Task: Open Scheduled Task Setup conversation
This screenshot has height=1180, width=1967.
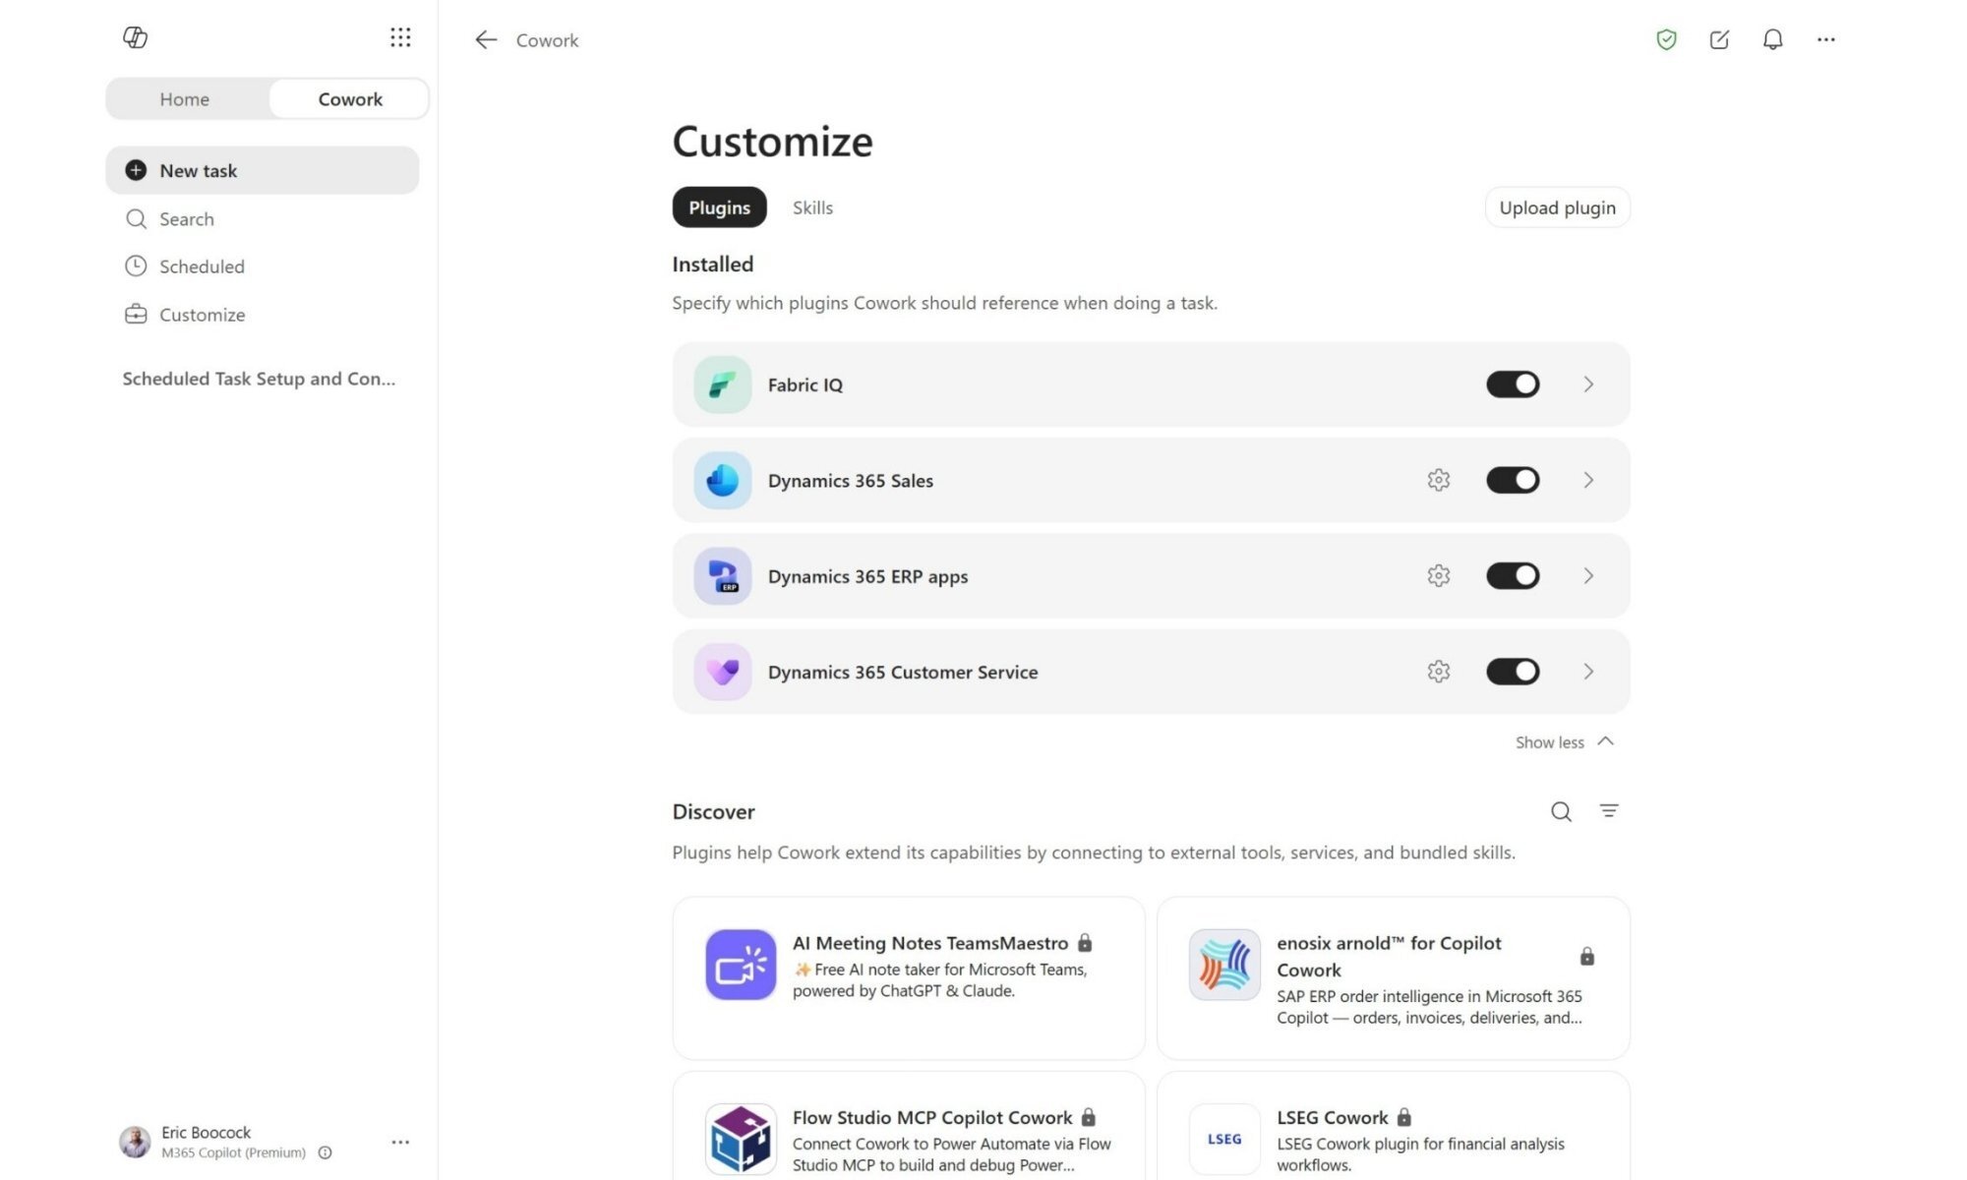Action: tap(259, 379)
